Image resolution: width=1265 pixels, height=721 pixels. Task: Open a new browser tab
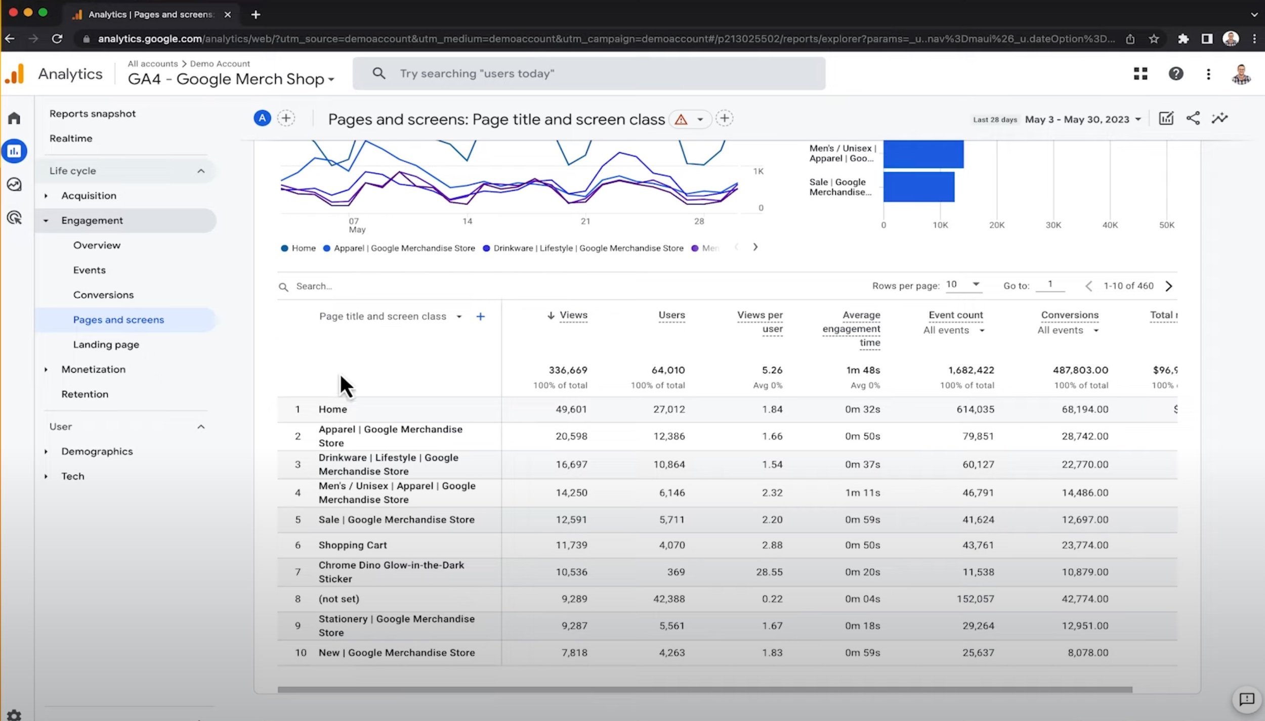pos(256,15)
